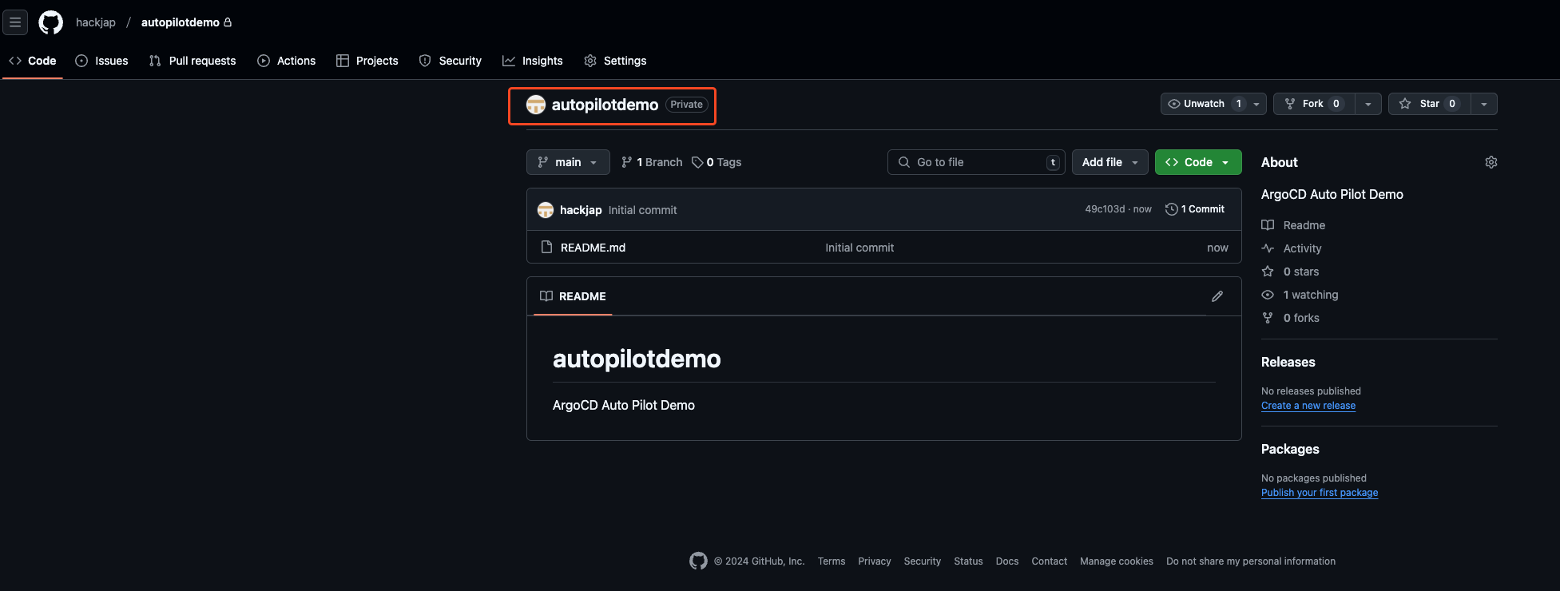Image resolution: width=1560 pixels, height=591 pixels.
Task: Open the Add file dropdown
Action: pyautogui.click(x=1110, y=162)
